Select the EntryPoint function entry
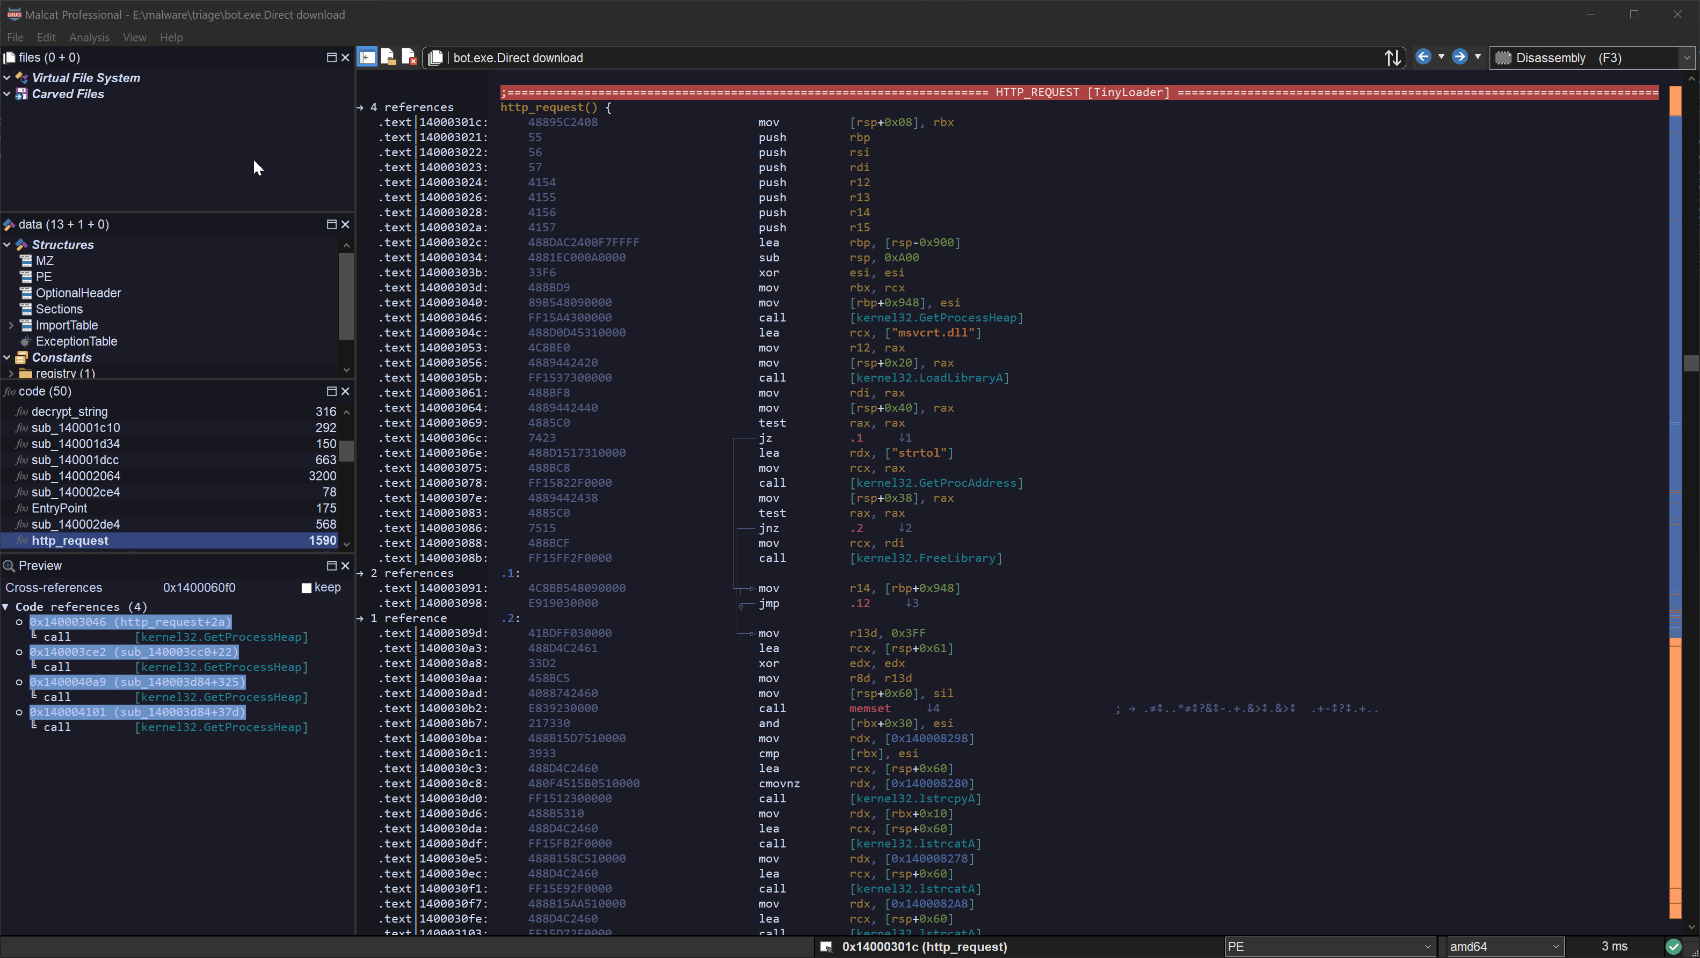 pos(60,508)
